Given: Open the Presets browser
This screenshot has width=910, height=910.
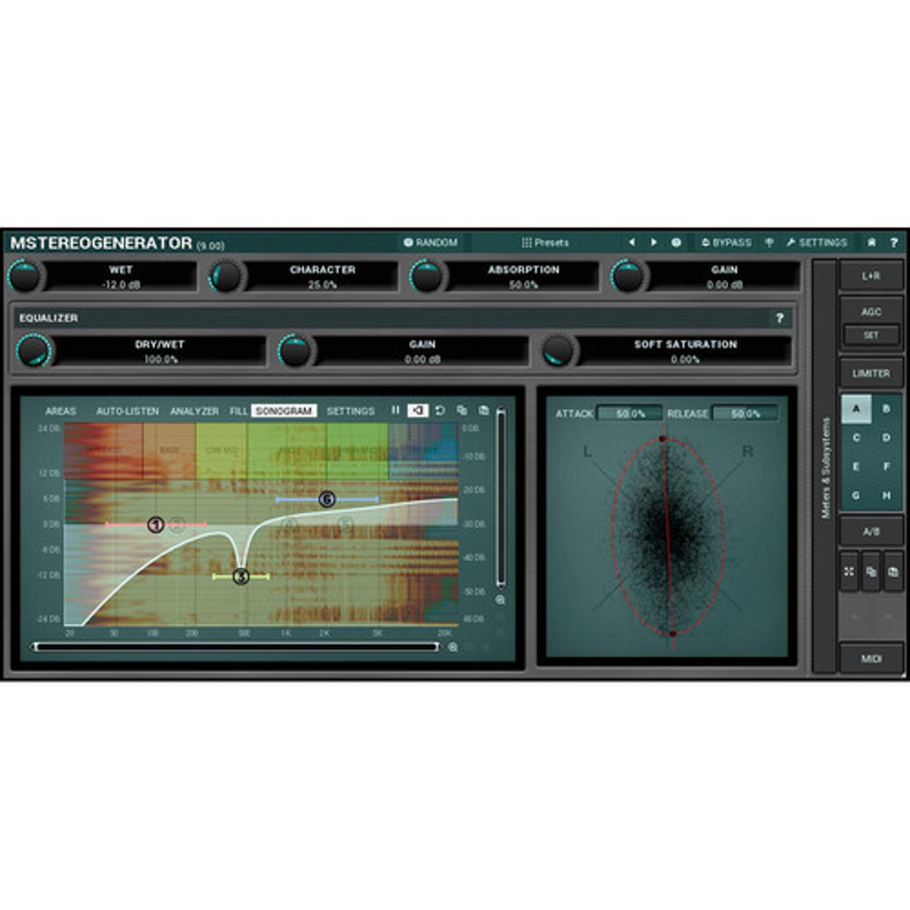Looking at the screenshot, I should point(544,243).
